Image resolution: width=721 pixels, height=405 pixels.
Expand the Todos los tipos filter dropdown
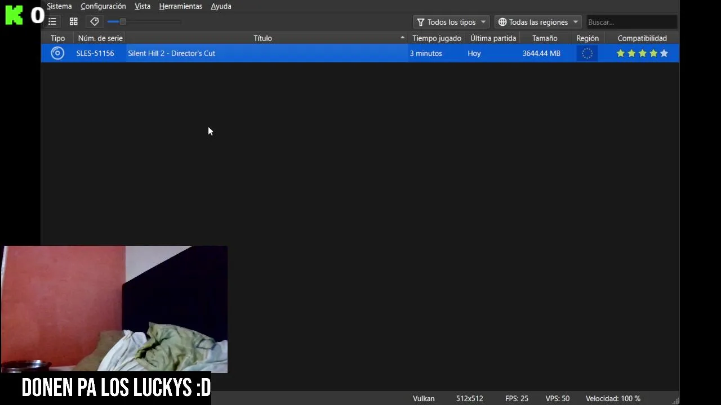pos(451,22)
